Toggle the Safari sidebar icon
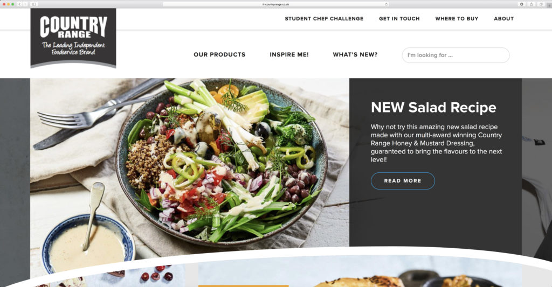552x287 pixels. 34,4
